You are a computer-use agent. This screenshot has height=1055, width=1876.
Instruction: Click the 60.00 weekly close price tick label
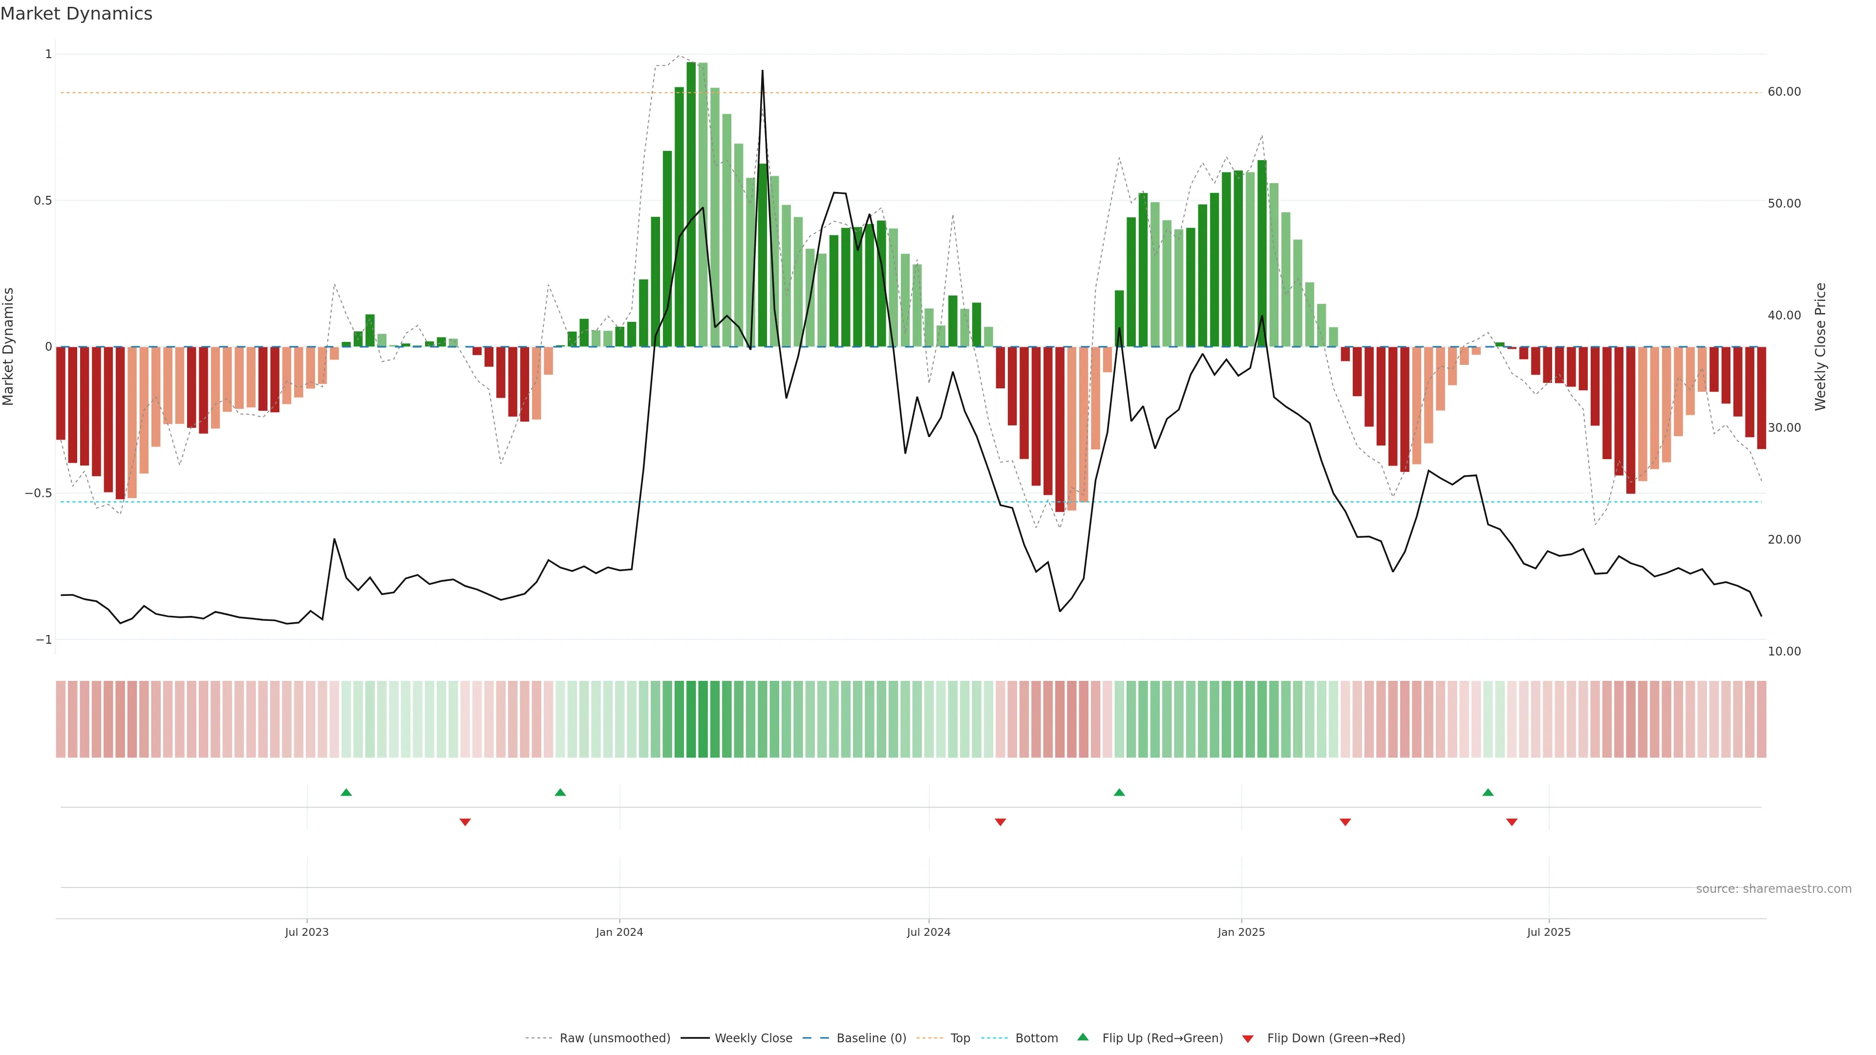pyautogui.click(x=1784, y=92)
